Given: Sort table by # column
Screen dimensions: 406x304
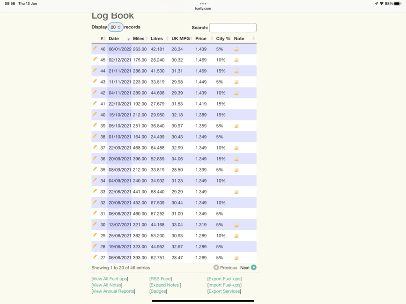Looking at the screenshot, I should click(103, 38).
